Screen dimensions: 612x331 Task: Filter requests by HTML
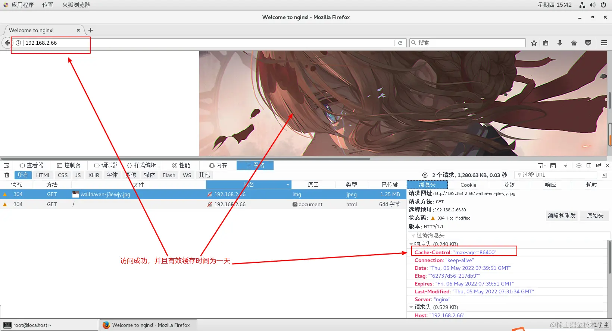click(43, 175)
